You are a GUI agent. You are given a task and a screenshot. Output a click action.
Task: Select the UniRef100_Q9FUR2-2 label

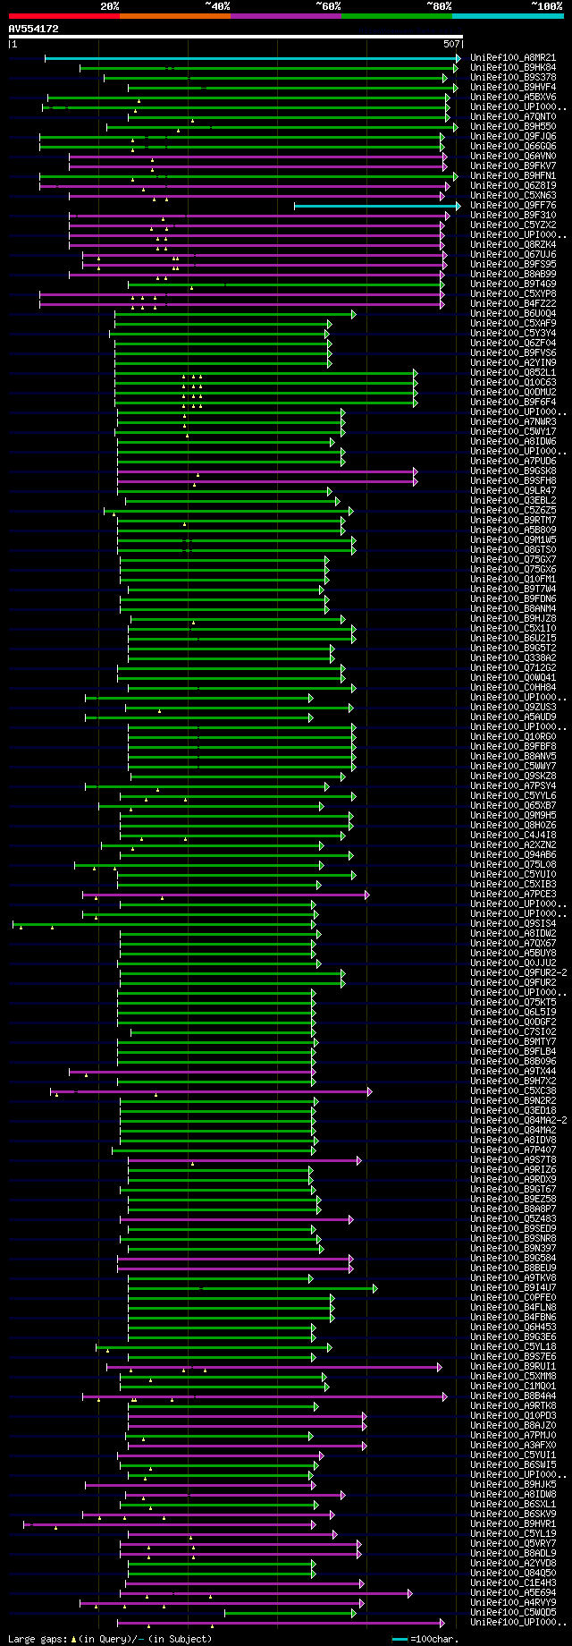[519, 973]
